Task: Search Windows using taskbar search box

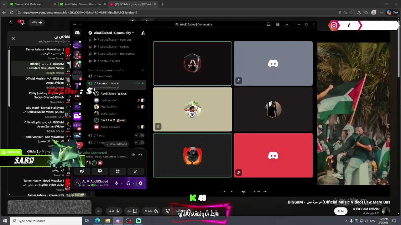Action: pos(46,221)
